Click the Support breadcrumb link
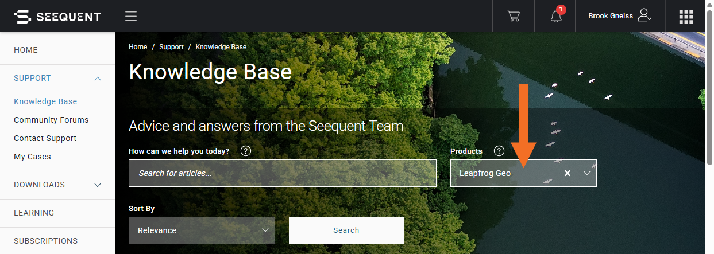The image size is (714, 254). pos(171,47)
